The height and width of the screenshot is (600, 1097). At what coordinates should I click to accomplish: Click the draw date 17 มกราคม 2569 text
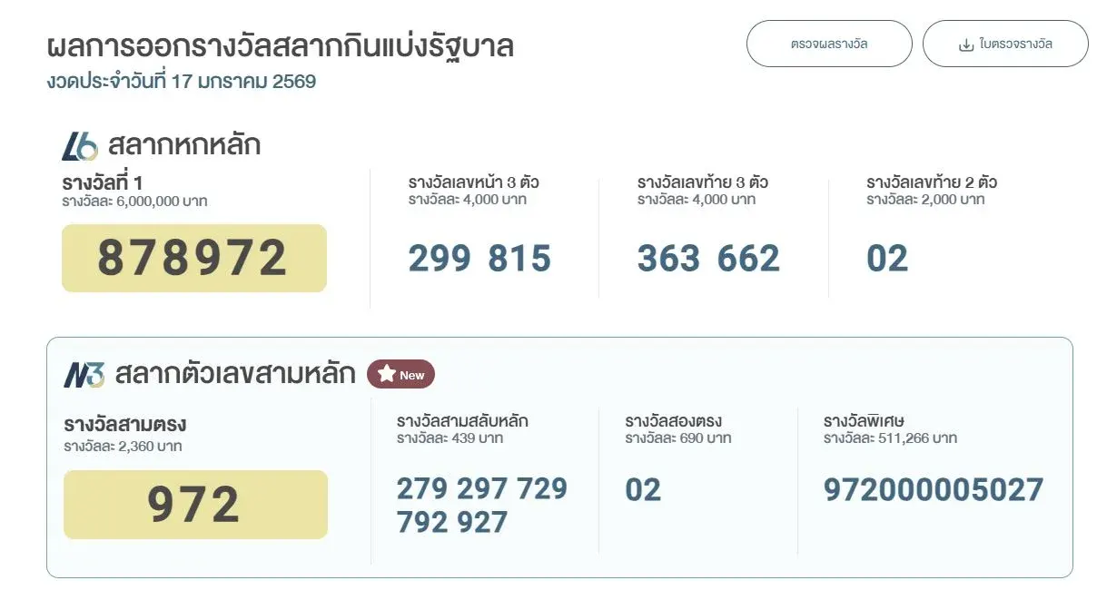245,82
